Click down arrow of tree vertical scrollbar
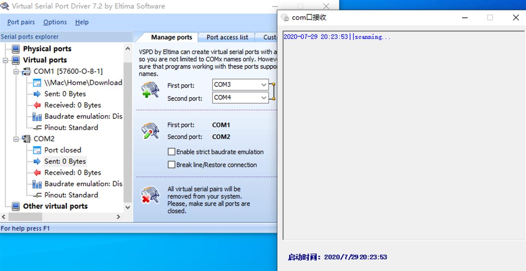This screenshot has height=271, width=526. point(127,208)
